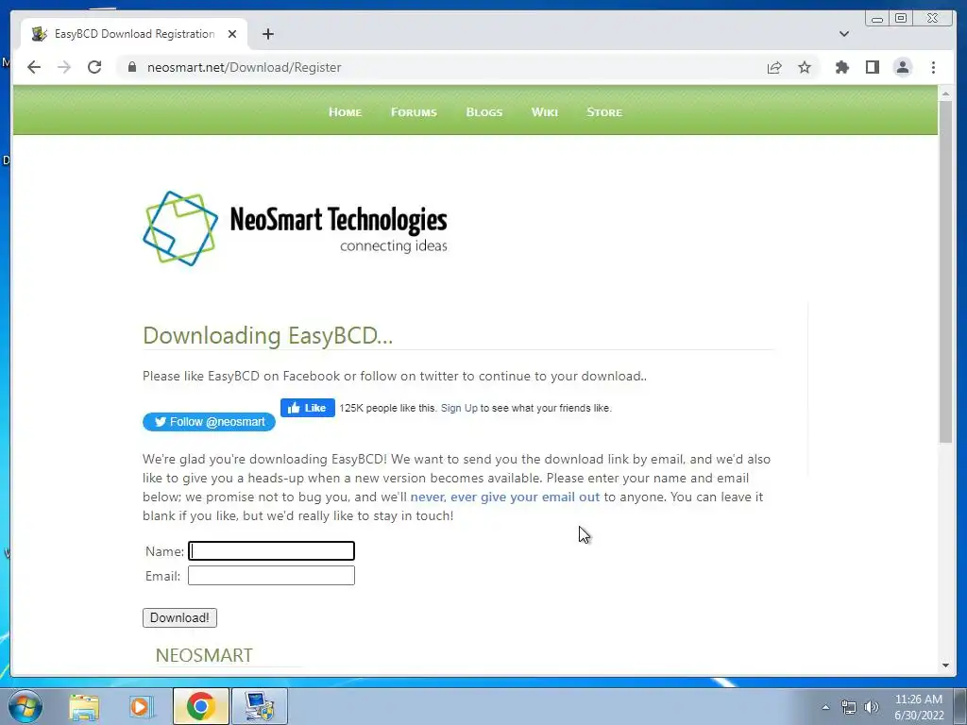Open a new tab

point(267,34)
